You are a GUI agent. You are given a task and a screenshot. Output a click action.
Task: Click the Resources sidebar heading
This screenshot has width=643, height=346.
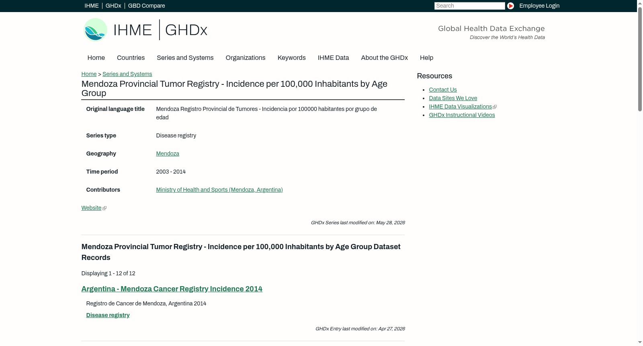[434, 76]
